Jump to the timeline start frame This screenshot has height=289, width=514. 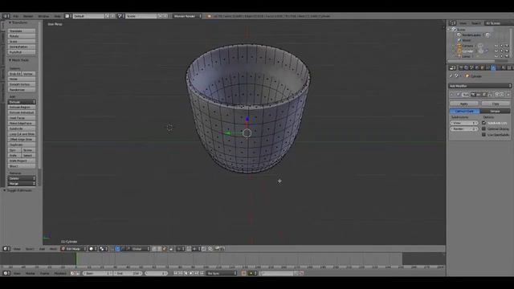[175, 273]
